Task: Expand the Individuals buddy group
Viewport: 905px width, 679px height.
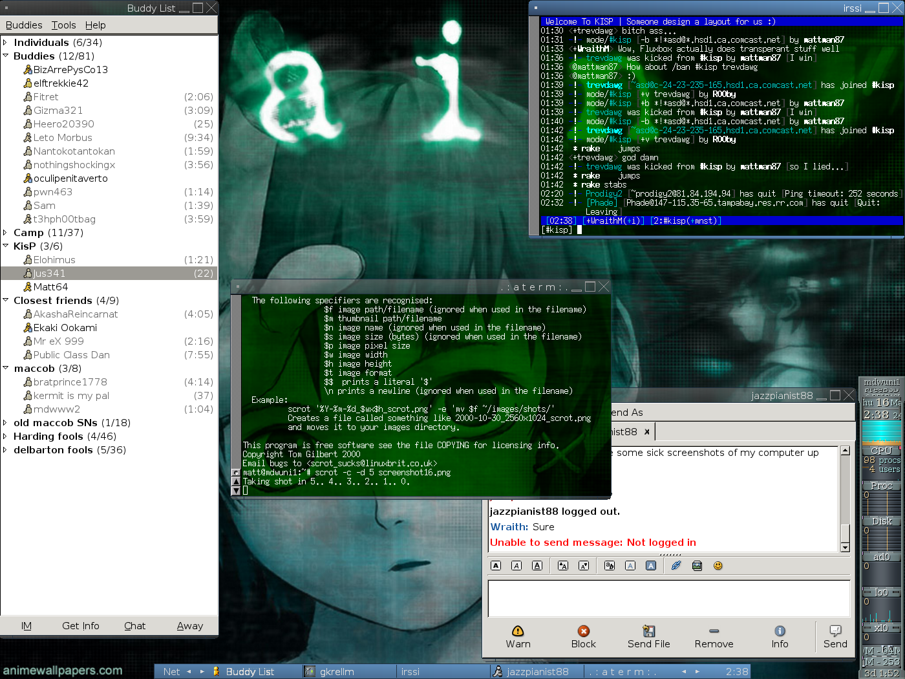Action: 5,43
